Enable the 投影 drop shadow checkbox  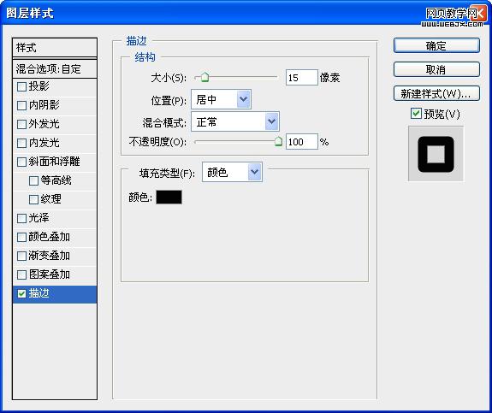(x=21, y=86)
